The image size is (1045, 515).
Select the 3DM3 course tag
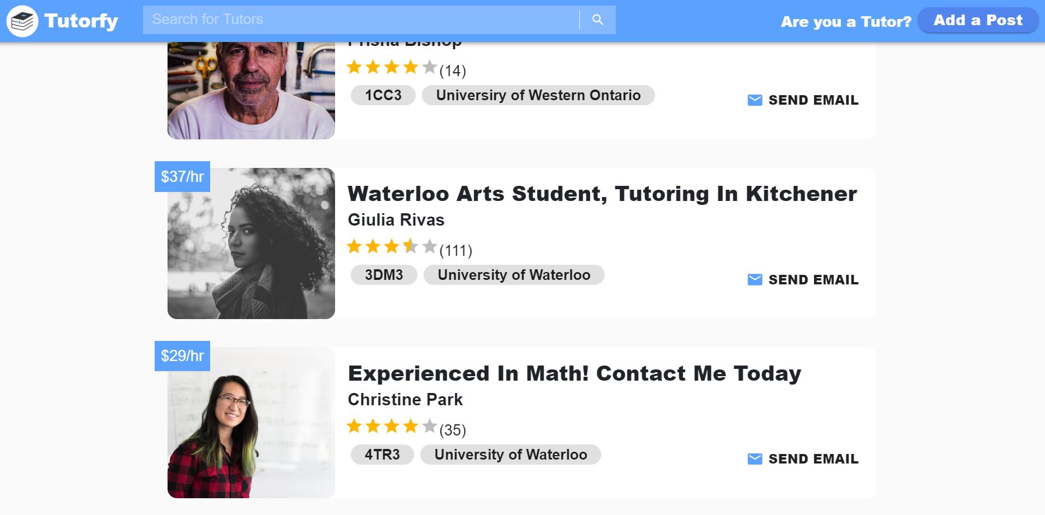(384, 275)
